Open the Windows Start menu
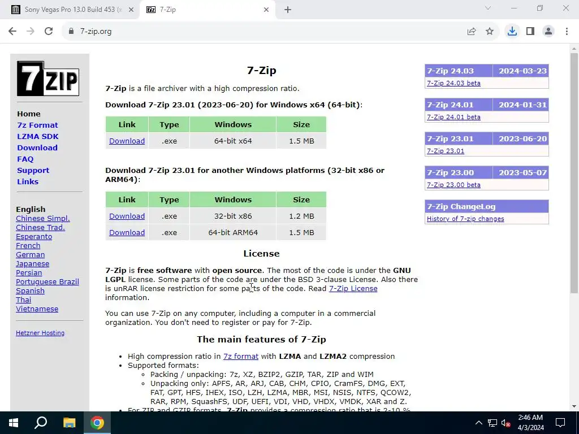Image resolution: width=579 pixels, height=434 pixels. (x=14, y=423)
